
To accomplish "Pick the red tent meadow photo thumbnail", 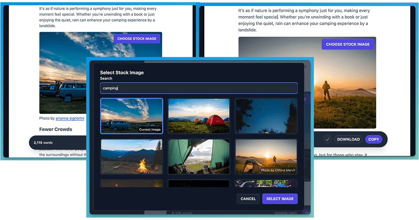I will click(199, 116).
